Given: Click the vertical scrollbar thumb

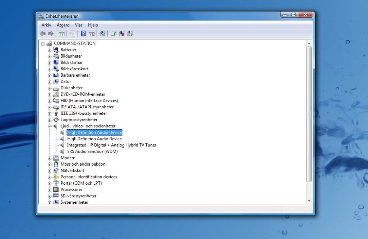Looking at the screenshot, I should click(x=309, y=114).
